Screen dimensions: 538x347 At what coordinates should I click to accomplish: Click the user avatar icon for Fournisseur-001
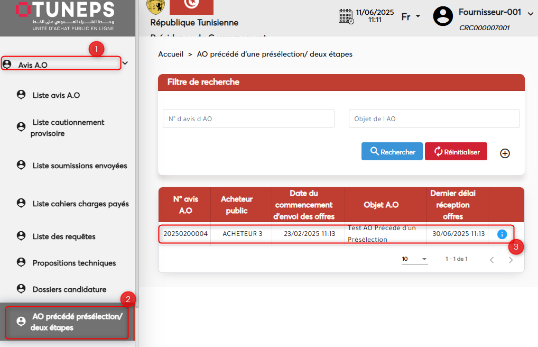pyautogui.click(x=443, y=16)
